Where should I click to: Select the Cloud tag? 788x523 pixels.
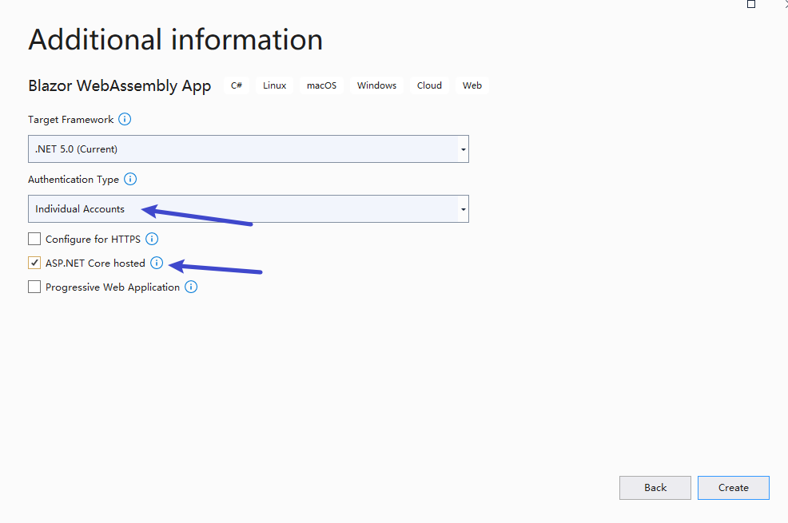click(429, 85)
